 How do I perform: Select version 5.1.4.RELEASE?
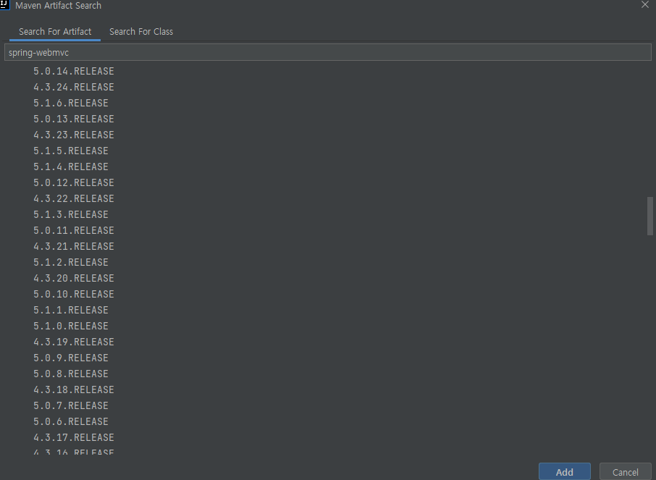tap(71, 167)
